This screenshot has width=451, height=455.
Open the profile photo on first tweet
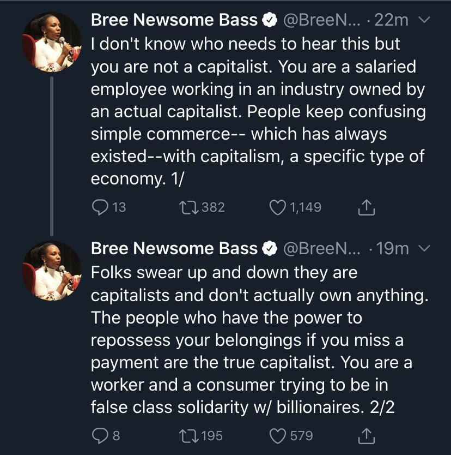pyautogui.click(x=51, y=42)
